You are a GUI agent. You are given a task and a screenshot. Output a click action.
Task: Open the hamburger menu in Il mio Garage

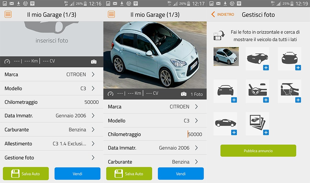pyautogui.click(x=8, y=14)
